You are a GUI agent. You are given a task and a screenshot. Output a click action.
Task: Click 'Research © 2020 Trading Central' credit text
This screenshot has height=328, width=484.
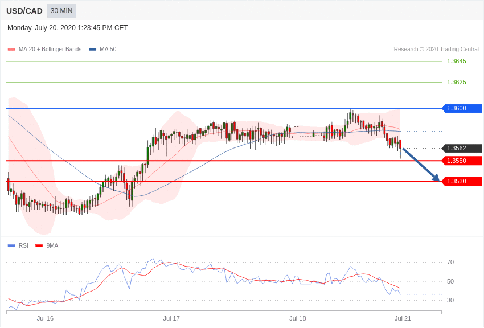436,49
